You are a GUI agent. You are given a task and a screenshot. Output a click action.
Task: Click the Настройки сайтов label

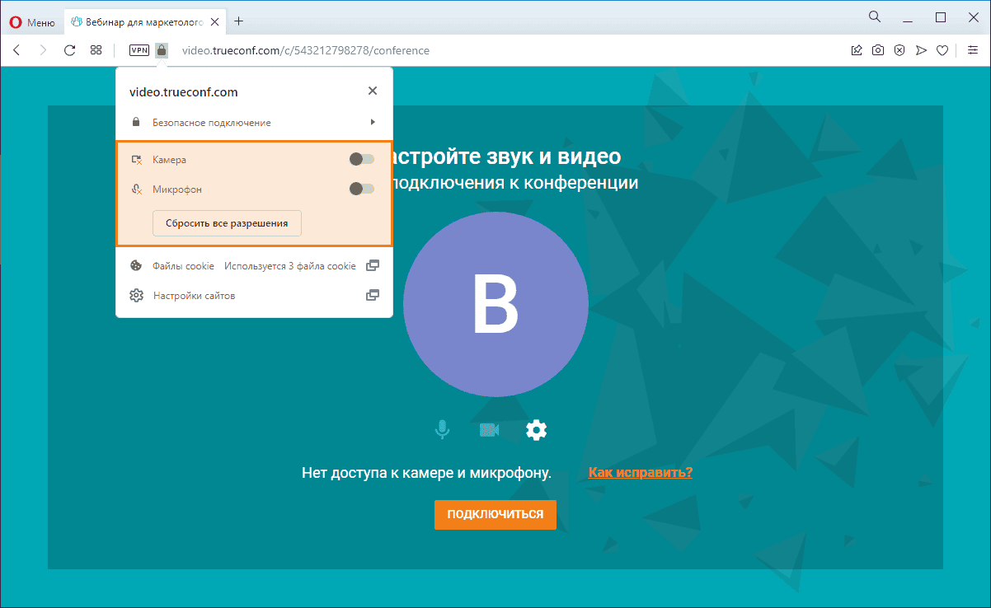(x=195, y=295)
